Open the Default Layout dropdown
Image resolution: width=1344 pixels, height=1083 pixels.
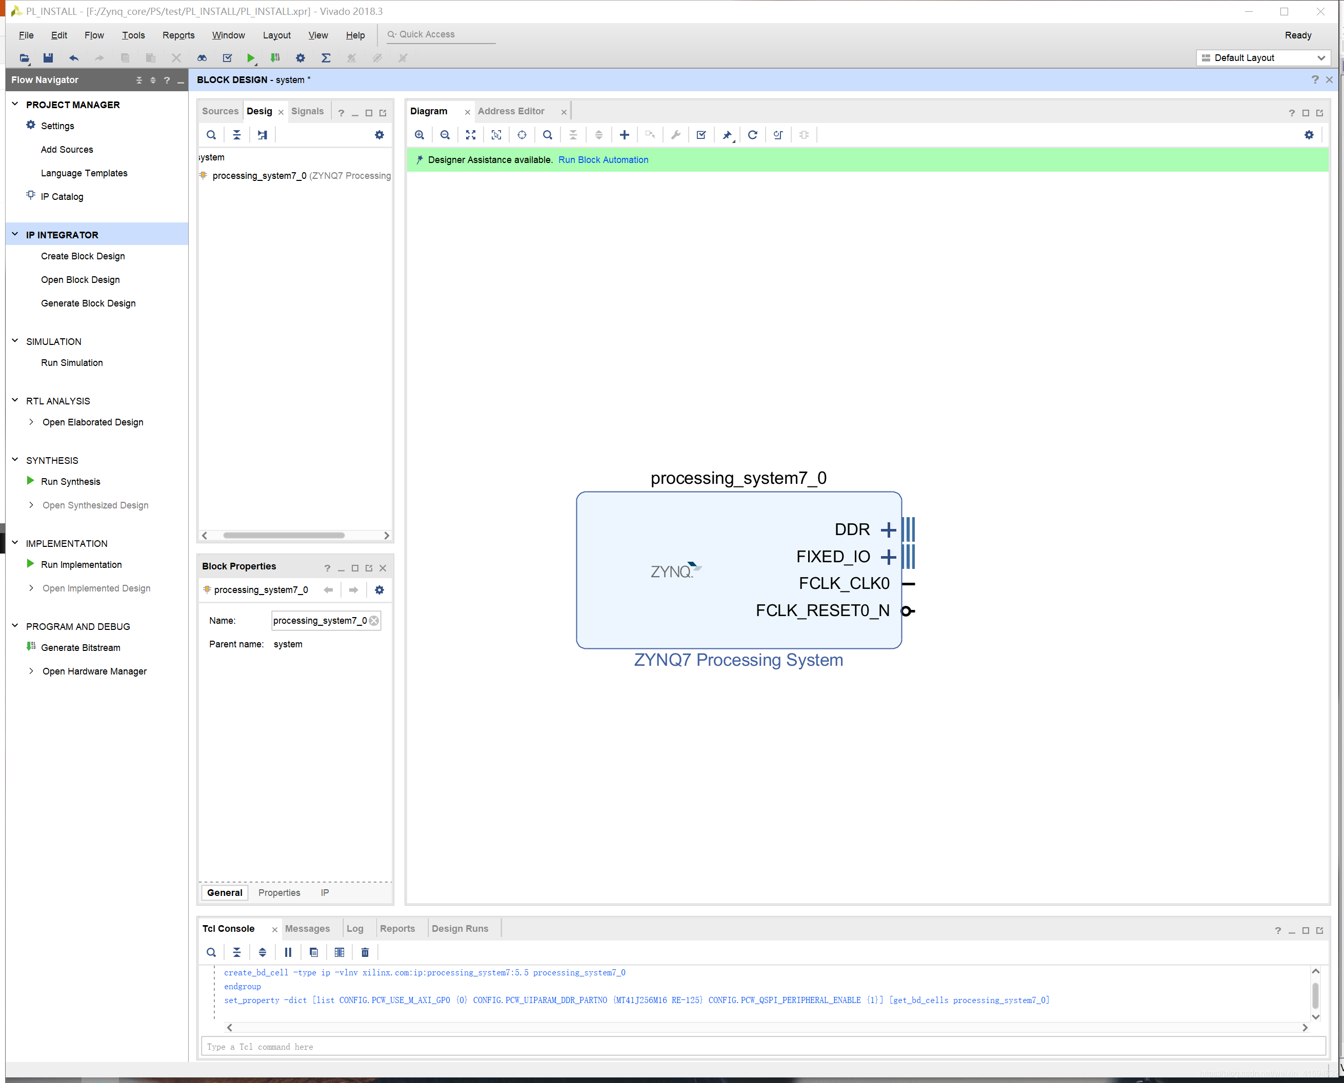[1263, 58]
